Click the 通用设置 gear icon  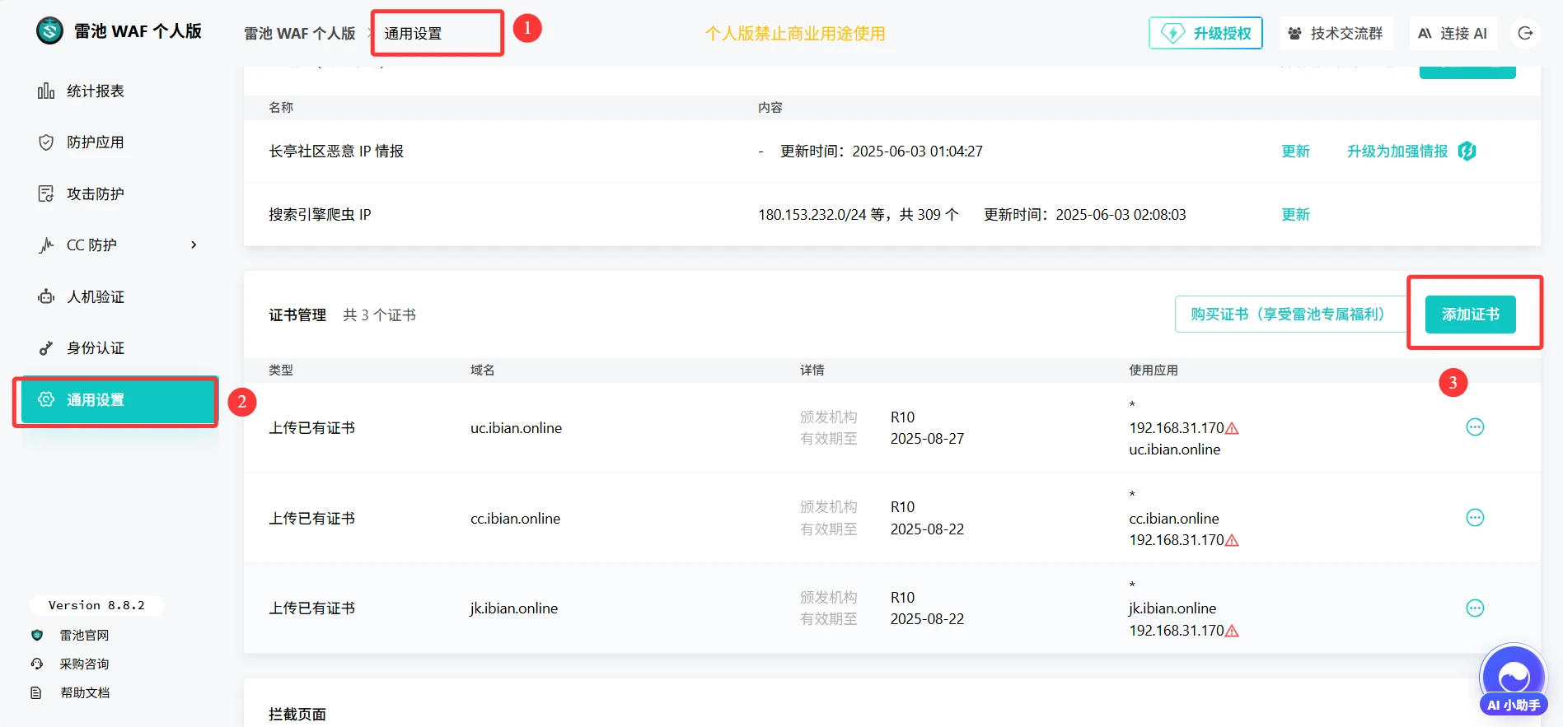(x=46, y=399)
